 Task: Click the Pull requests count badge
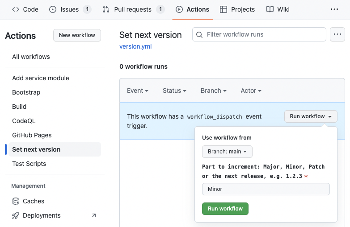pos(160,9)
